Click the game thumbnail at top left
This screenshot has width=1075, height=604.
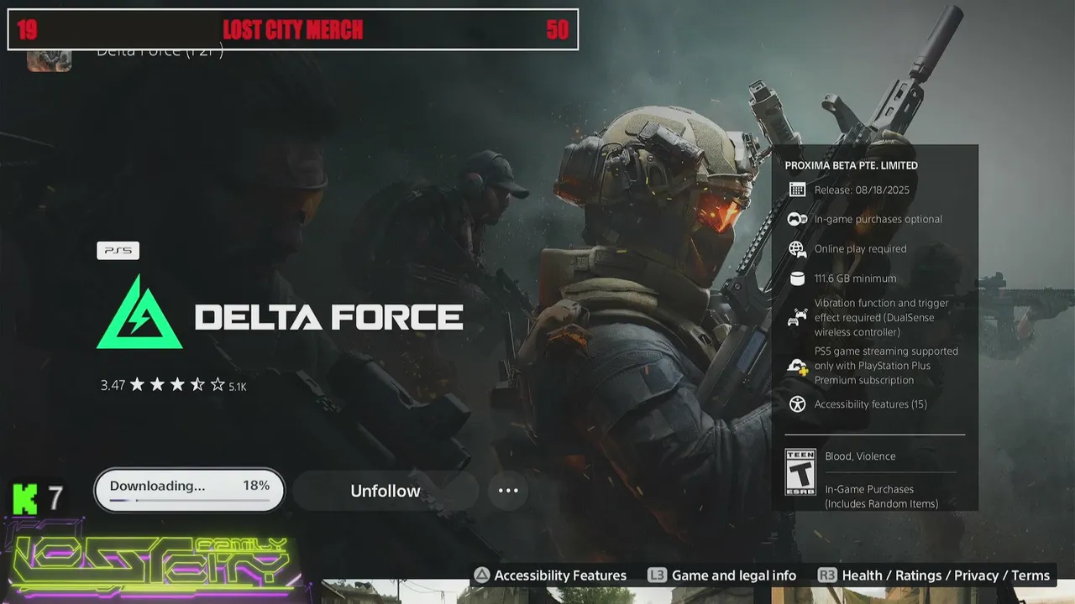(49, 60)
